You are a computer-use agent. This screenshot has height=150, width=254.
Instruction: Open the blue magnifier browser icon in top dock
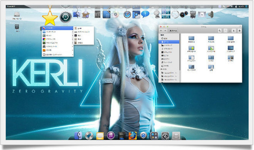pyautogui.click(x=136, y=14)
